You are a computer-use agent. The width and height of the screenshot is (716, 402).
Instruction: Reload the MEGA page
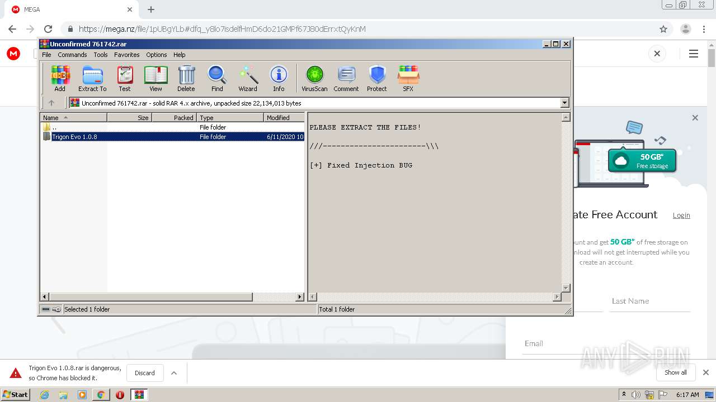click(48, 29)
